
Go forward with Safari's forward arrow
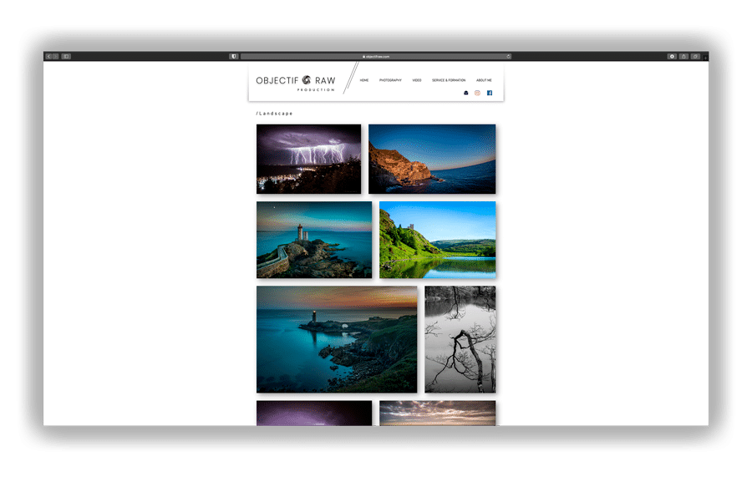point(56,57)
